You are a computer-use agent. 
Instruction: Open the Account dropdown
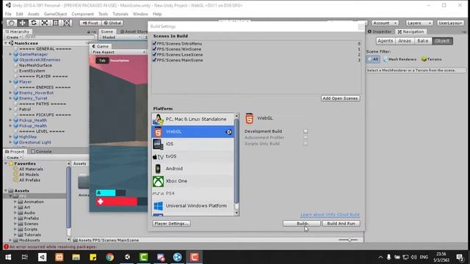click(385, 23)
